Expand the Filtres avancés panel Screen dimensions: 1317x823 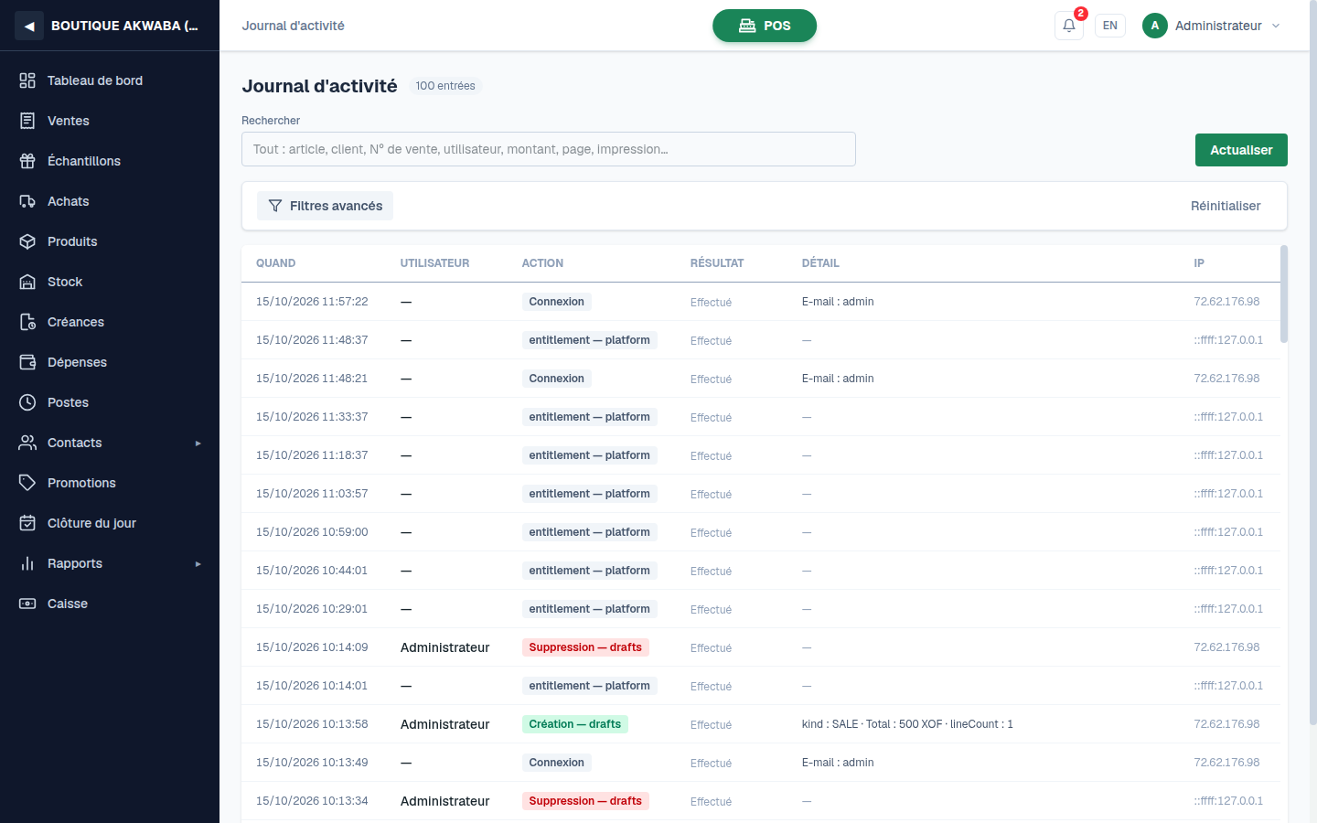pos(325,206)
